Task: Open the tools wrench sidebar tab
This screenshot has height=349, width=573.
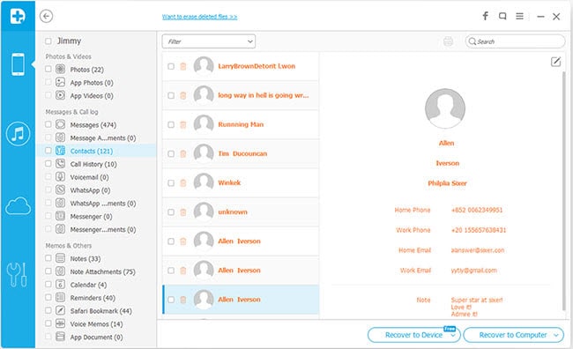Action: click(17, 274)
